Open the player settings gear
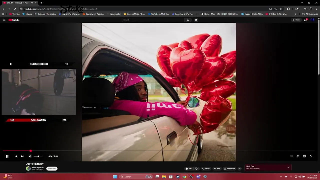 click(x=298, y=156)
